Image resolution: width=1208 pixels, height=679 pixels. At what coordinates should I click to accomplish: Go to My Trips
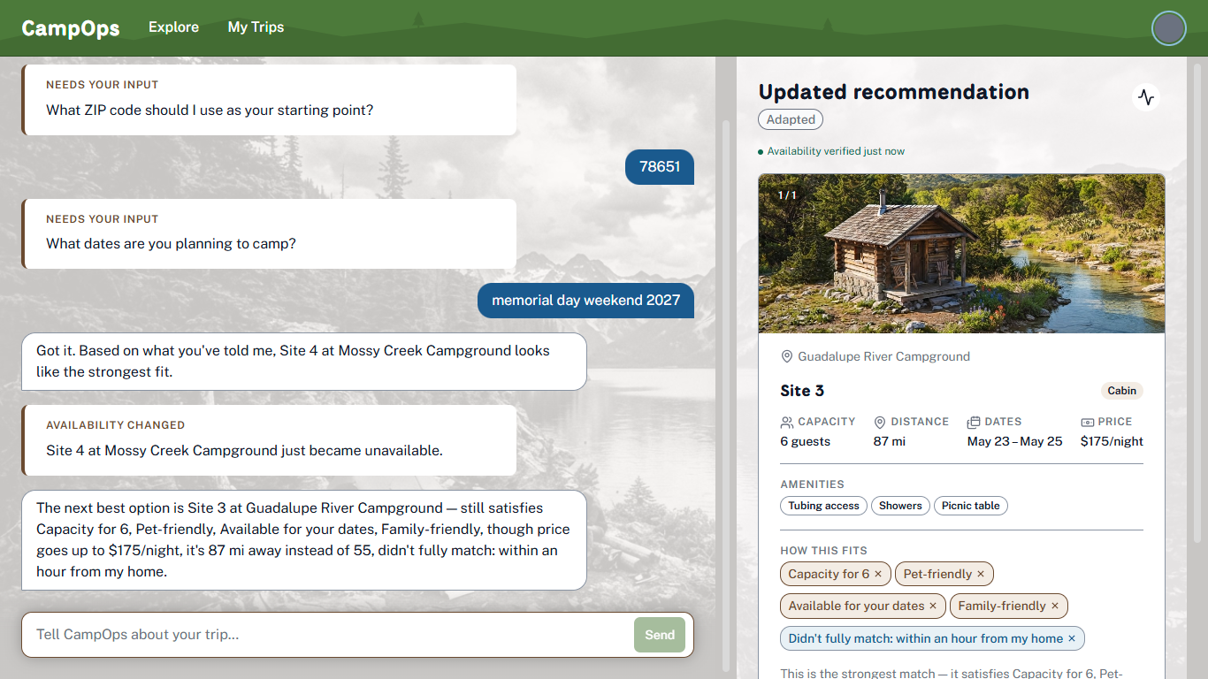256,27
